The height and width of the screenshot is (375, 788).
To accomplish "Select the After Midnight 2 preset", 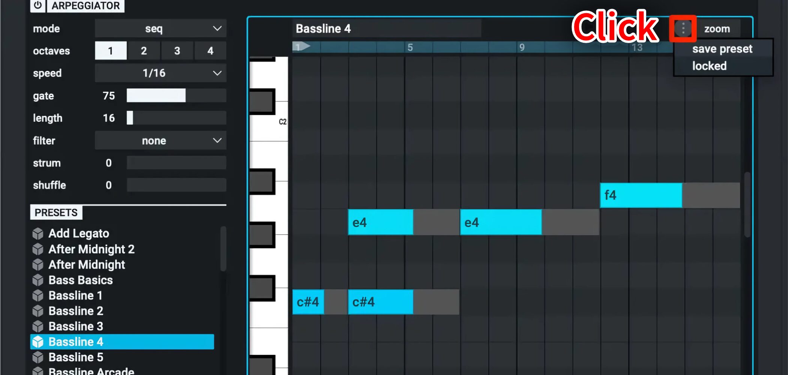I will pyautogui.click(x=122, y=249).
